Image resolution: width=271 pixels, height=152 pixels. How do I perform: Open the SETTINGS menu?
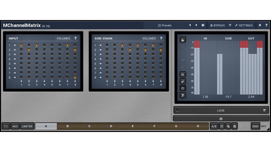click(244, 25)
